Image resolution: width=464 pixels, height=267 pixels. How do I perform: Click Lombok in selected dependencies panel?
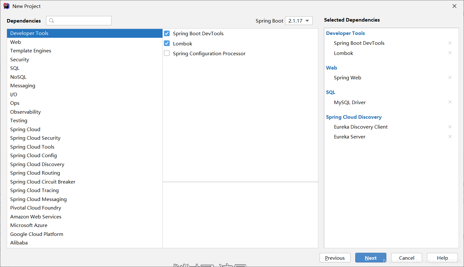[x=343, y=53]
